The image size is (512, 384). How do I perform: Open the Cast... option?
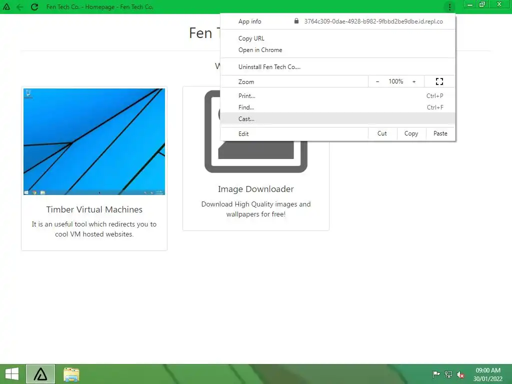click(337, 118)
